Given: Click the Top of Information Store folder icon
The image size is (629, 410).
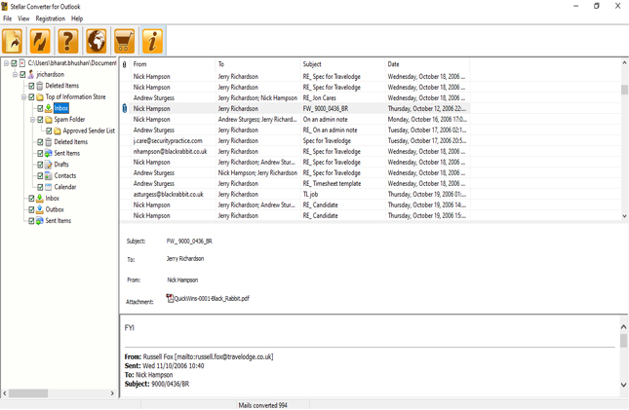Looking at the screenshot, I should pos(40,97).
